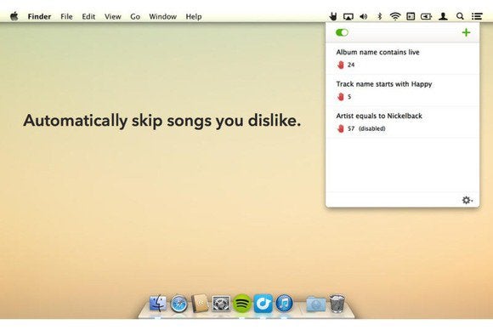Launch Rdio from the Dock
The image size is (493, 330).
[263, 304]
